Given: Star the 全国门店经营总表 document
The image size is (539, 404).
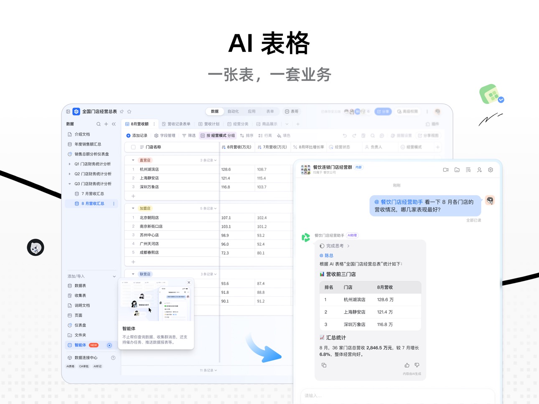Looking at the screenshot, I should [x=129, y=111].
